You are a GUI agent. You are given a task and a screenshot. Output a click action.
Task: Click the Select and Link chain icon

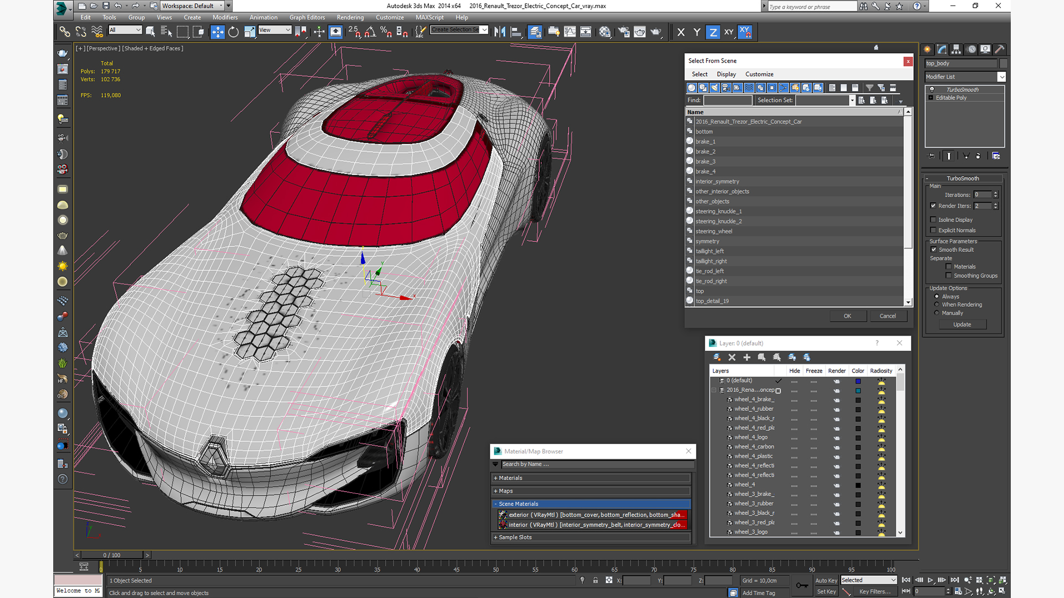coord(65,32)
